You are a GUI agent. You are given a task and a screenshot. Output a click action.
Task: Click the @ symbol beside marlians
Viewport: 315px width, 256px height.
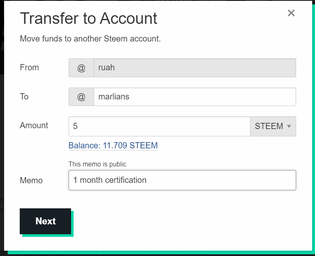81,97
